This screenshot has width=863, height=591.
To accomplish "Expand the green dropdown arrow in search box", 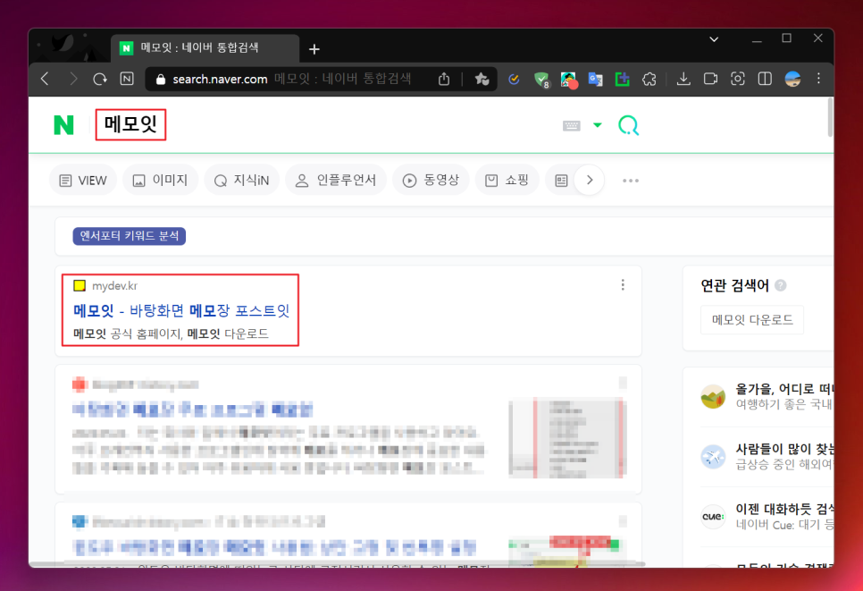I will point(597,125).
